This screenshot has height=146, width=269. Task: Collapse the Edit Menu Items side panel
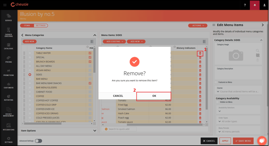pyautogui.click(x=263, y=25)
